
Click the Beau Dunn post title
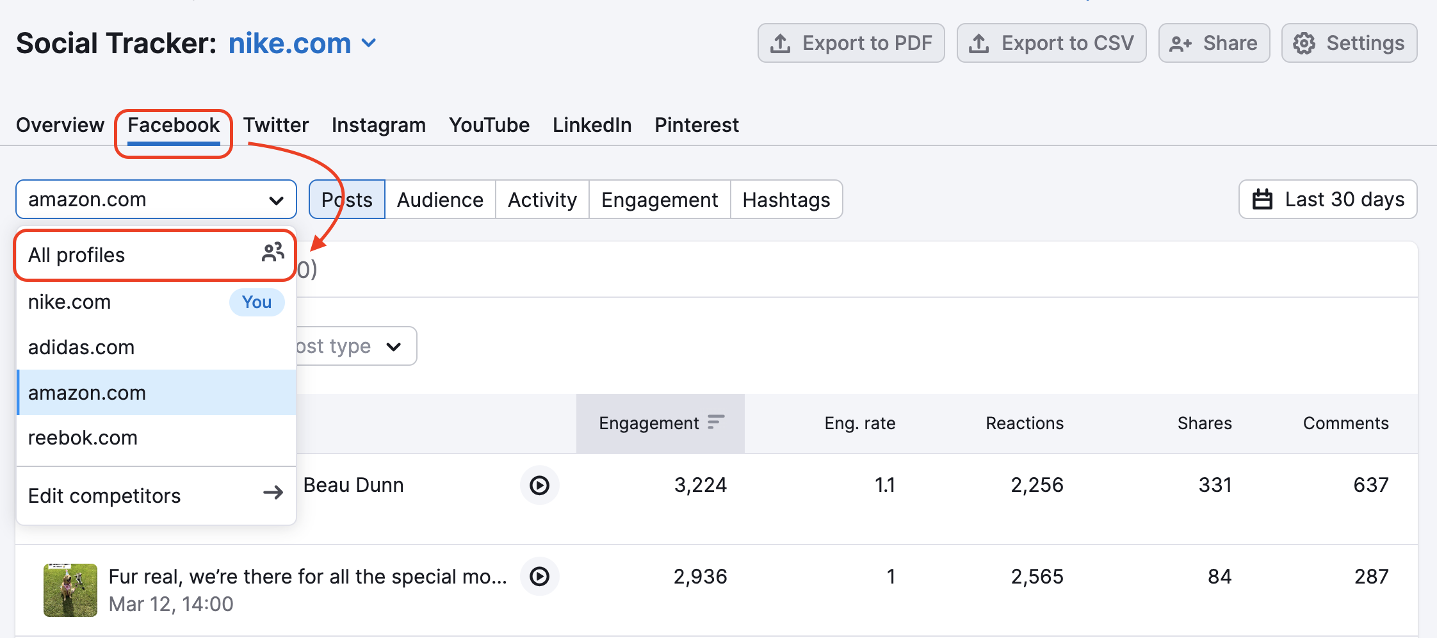coord(353,485)
